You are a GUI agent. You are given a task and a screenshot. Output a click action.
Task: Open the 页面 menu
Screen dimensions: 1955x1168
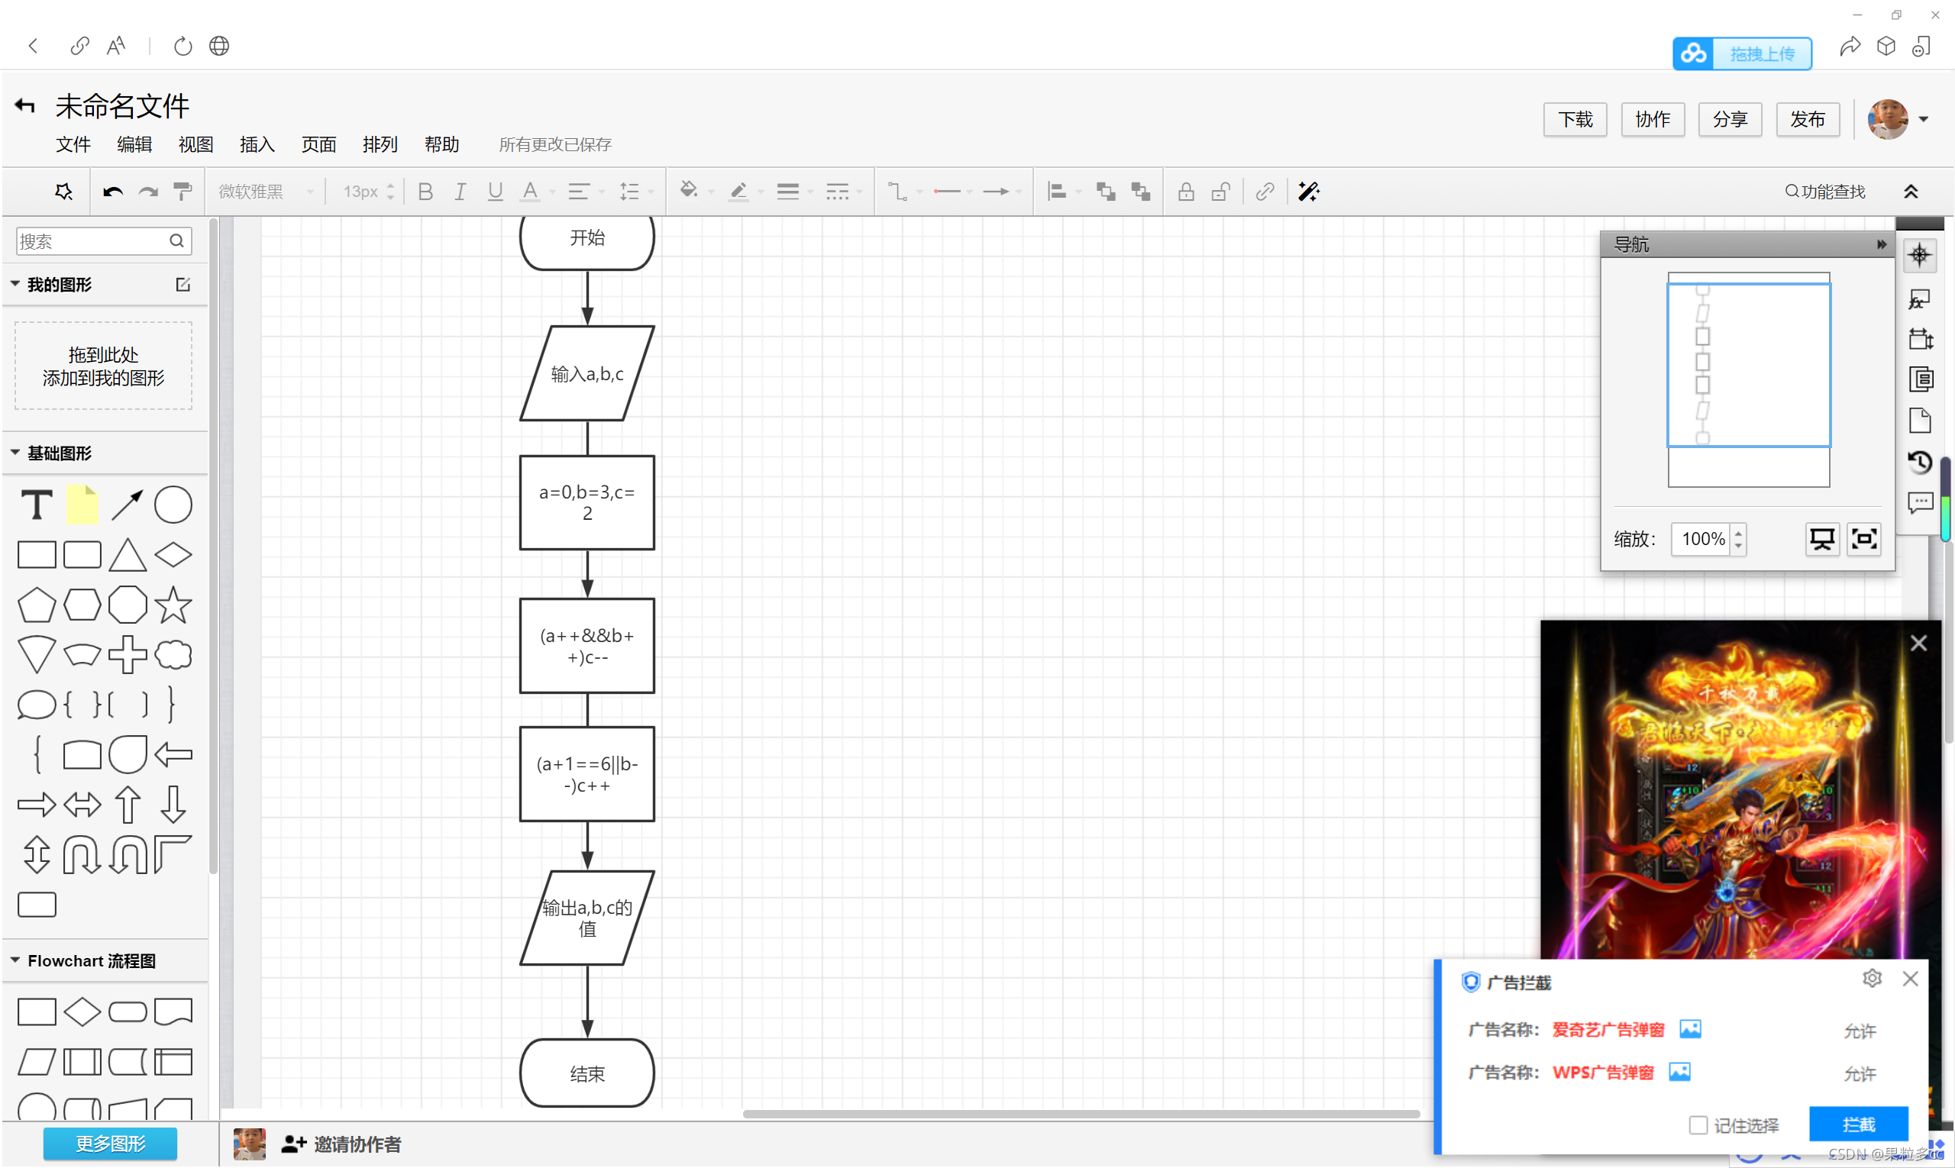coord(319,144)
